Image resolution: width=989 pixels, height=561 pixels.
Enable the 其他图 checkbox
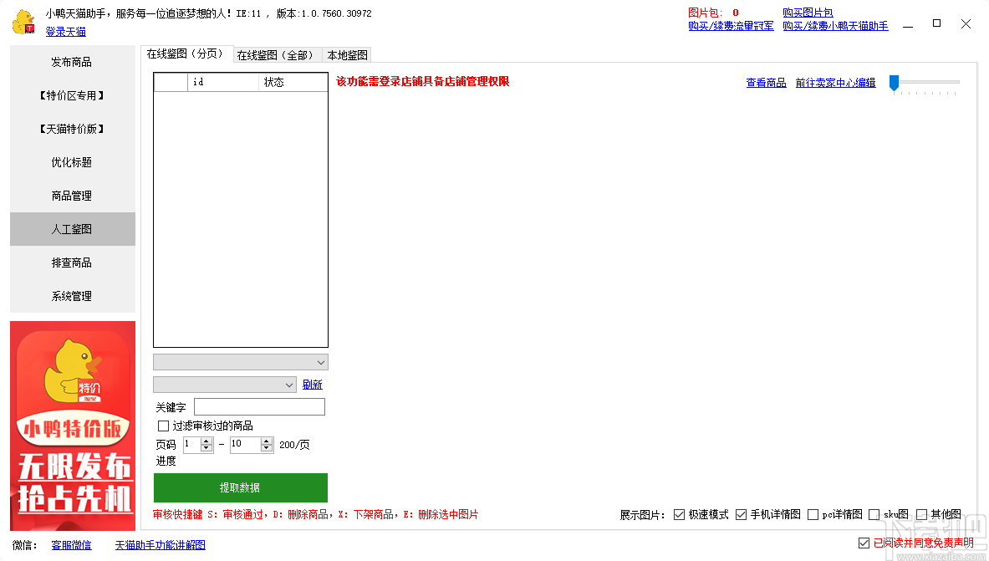pos(921,515)
